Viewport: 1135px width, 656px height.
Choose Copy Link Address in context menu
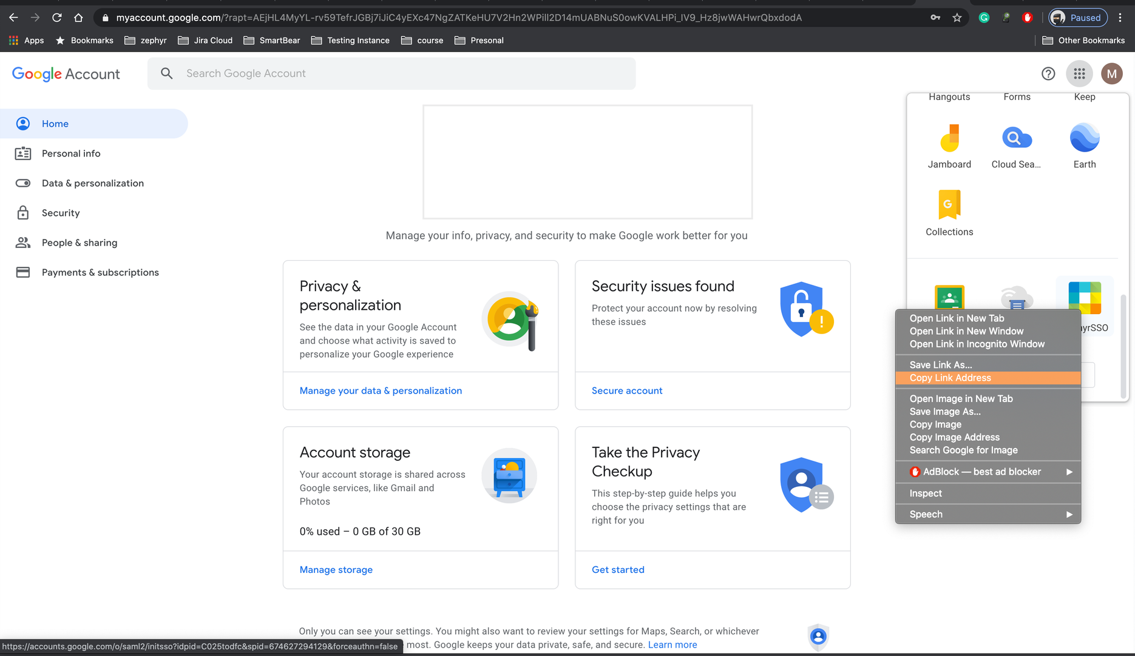(950, 378)
